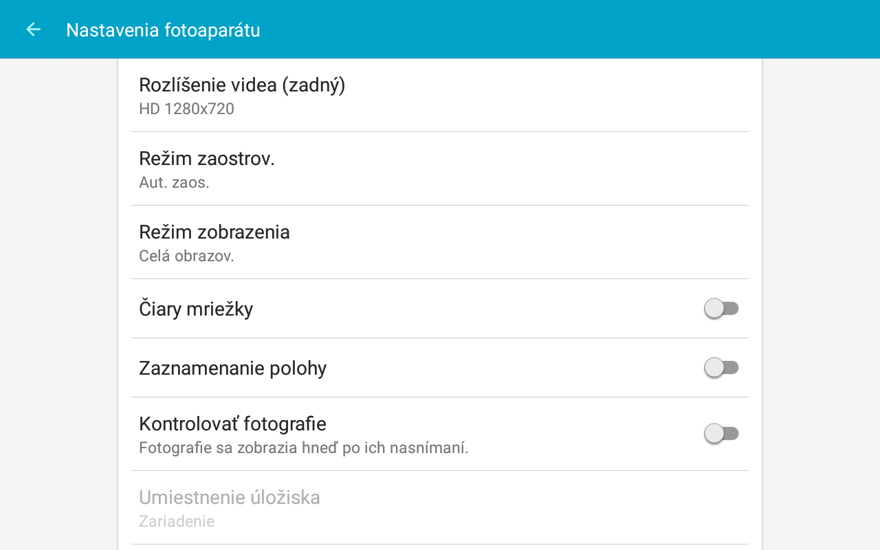
Task: Tap the photo review description text
Action: 304,448
